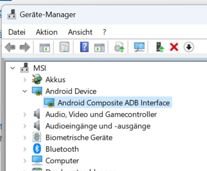Open the Properties toolbar icon
This screenshot has height=171, width=207.
tap(64, 47)
